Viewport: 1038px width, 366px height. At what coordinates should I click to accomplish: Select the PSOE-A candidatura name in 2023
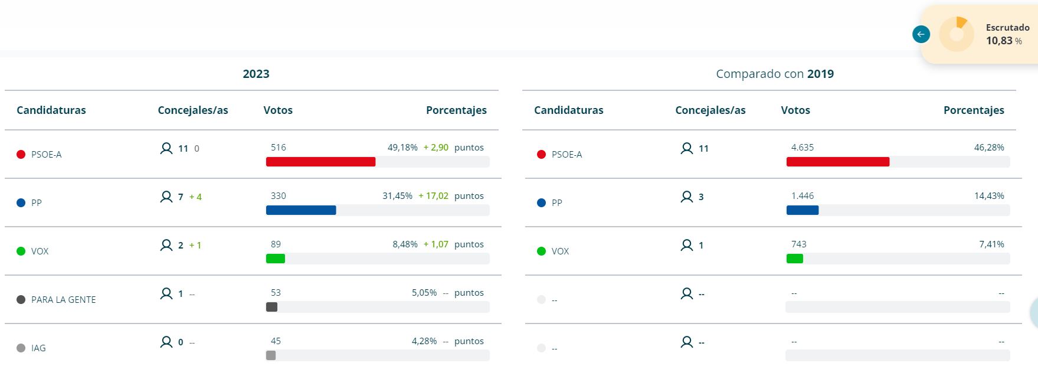(47, 155)
